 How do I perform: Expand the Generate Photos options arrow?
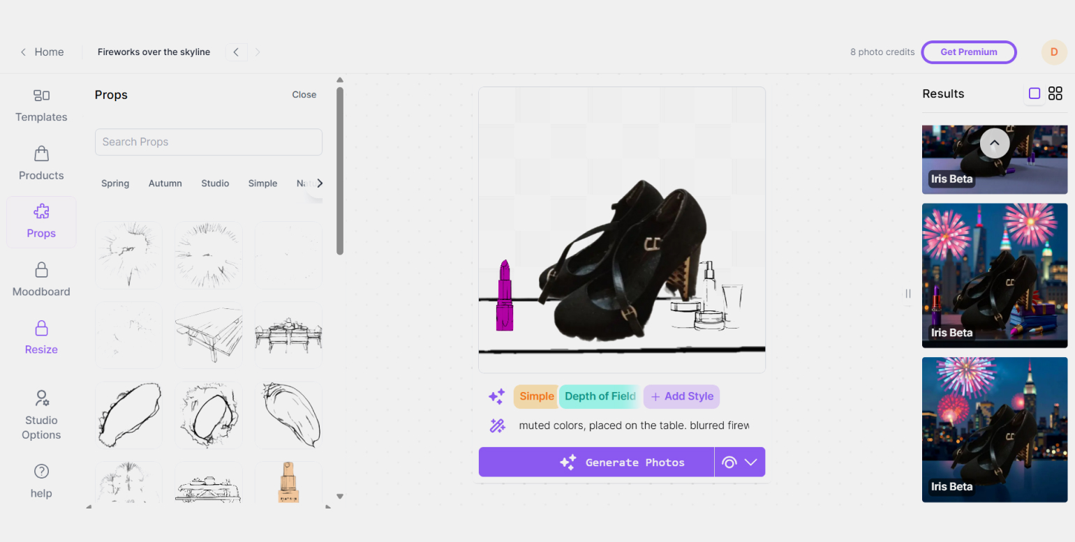click(x=750, y=462)
